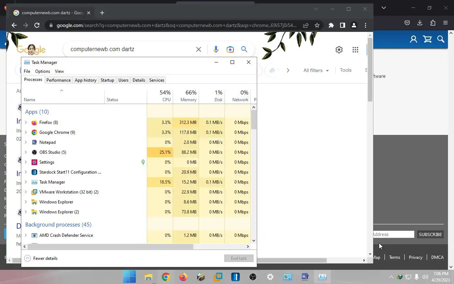The height and width of the screenshot is (284, 454).
Task: Open Chrome profile avatar icon
Action: click(354, 25)
